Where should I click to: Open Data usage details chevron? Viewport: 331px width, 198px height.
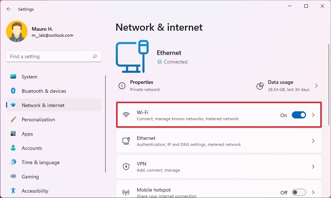(316, 86)
